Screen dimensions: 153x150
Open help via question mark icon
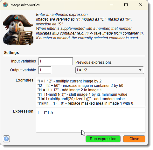coord(6,139)
